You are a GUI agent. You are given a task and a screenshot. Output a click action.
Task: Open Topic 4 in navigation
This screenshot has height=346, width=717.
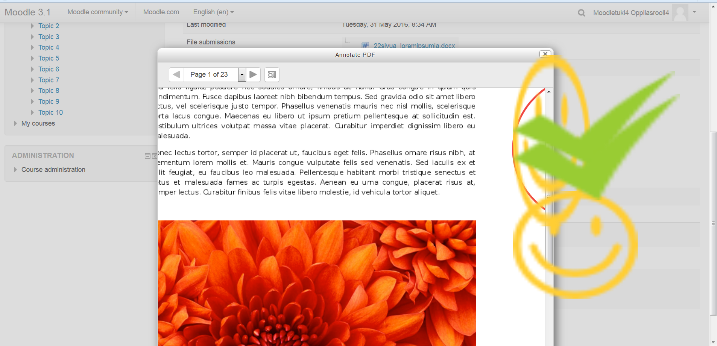point(49,47)
